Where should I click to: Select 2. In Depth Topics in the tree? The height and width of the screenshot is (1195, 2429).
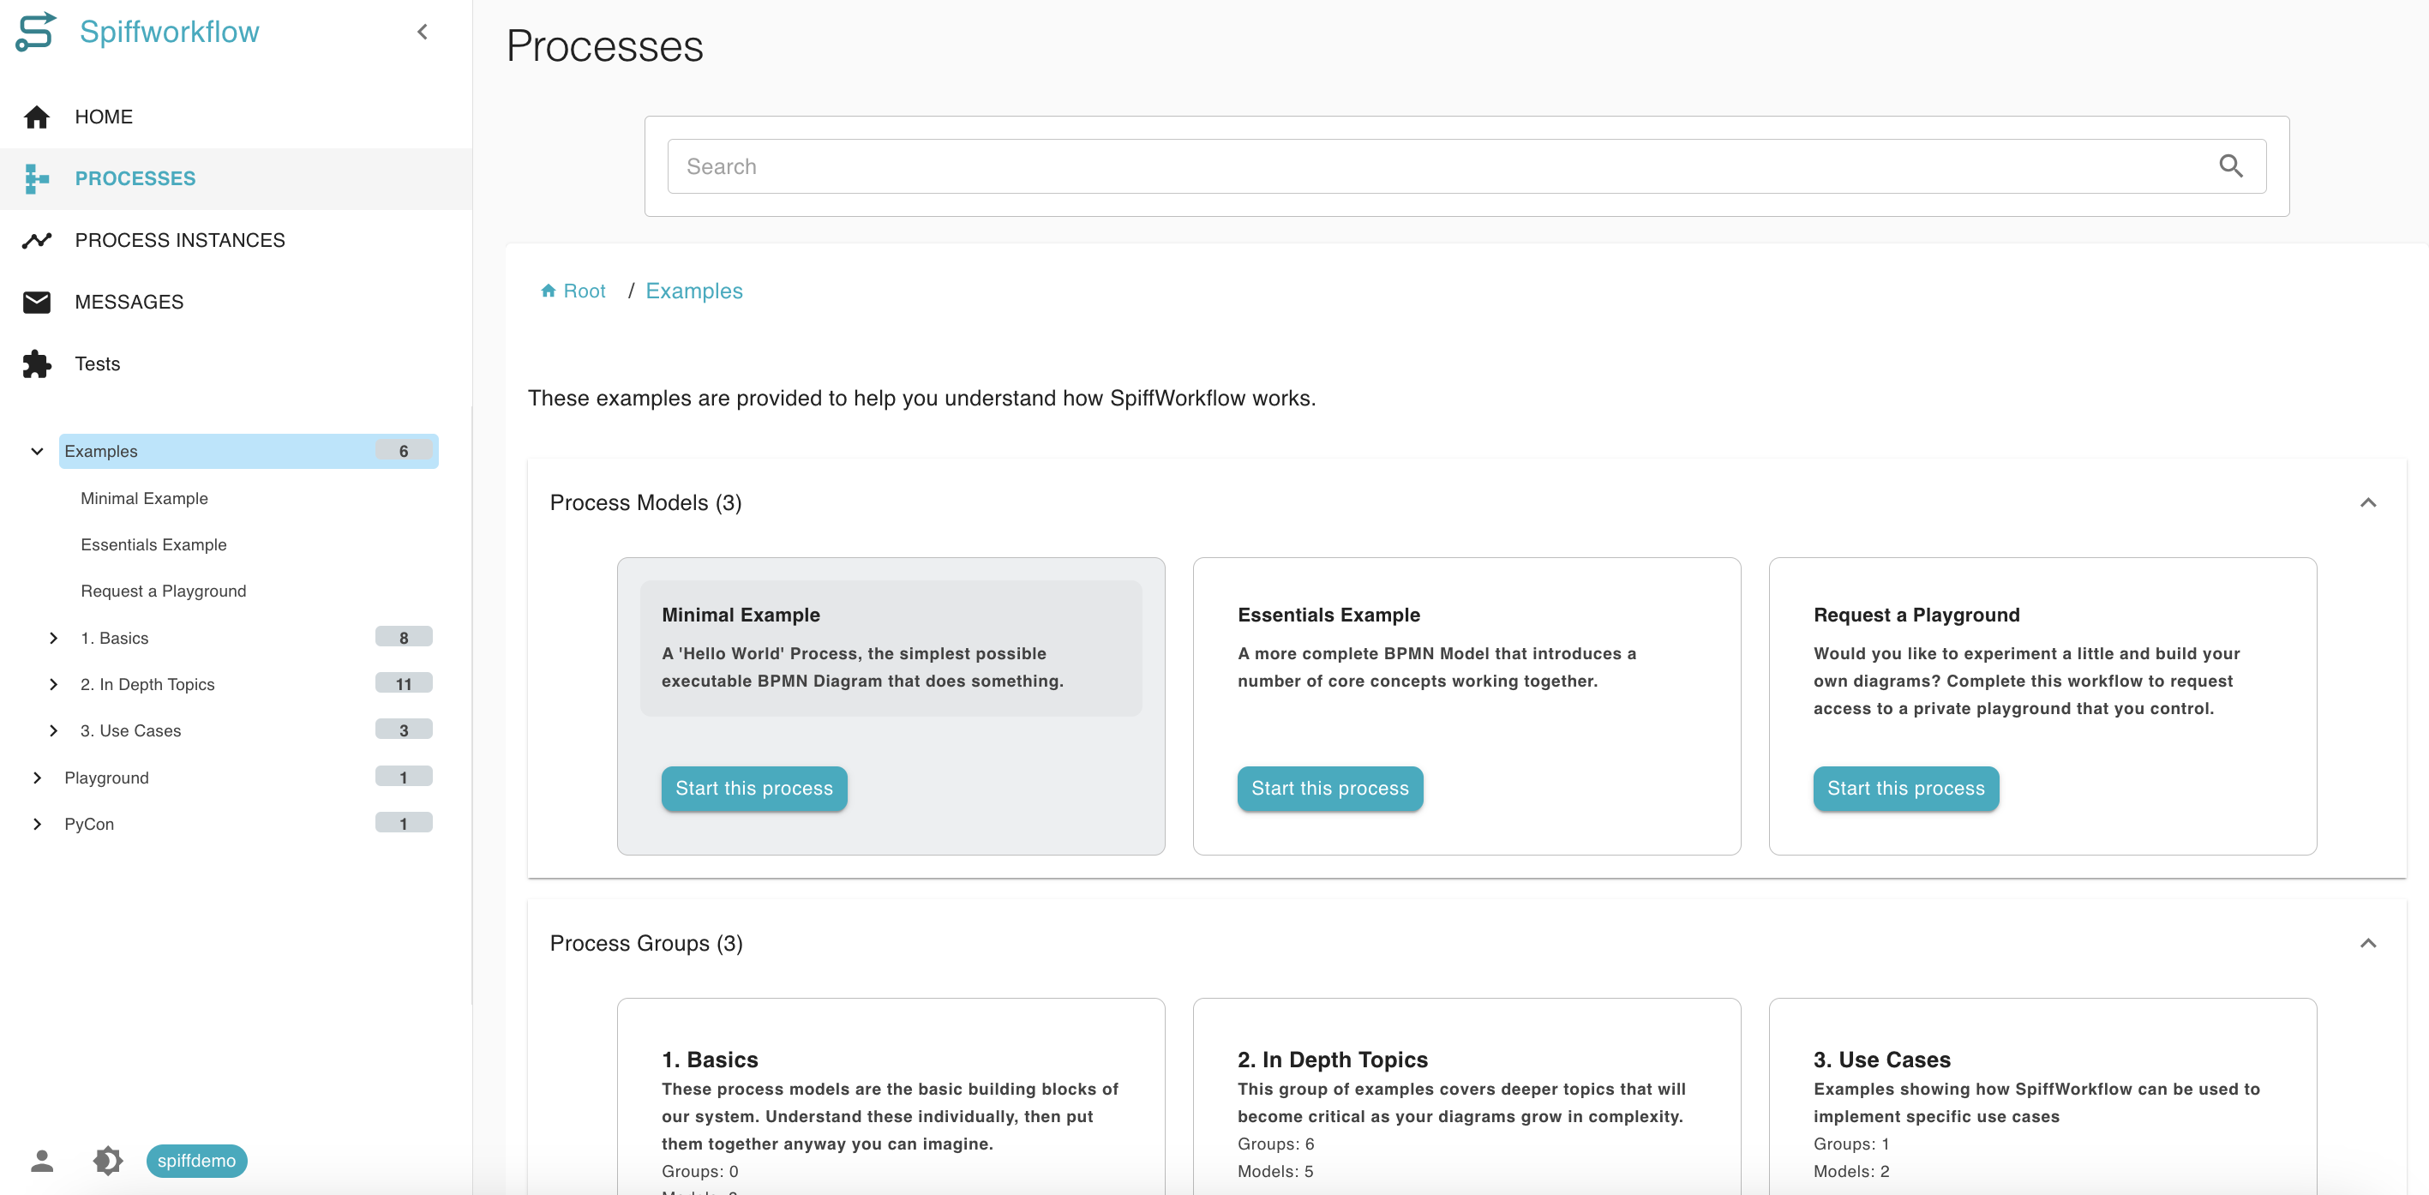[x=147, y=684]
